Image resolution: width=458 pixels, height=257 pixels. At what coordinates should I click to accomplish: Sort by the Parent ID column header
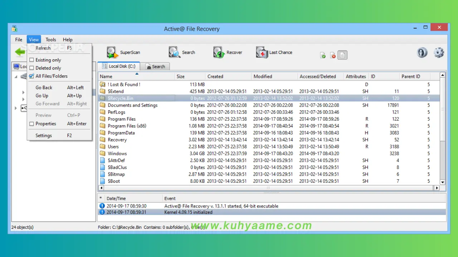[415, 76]
